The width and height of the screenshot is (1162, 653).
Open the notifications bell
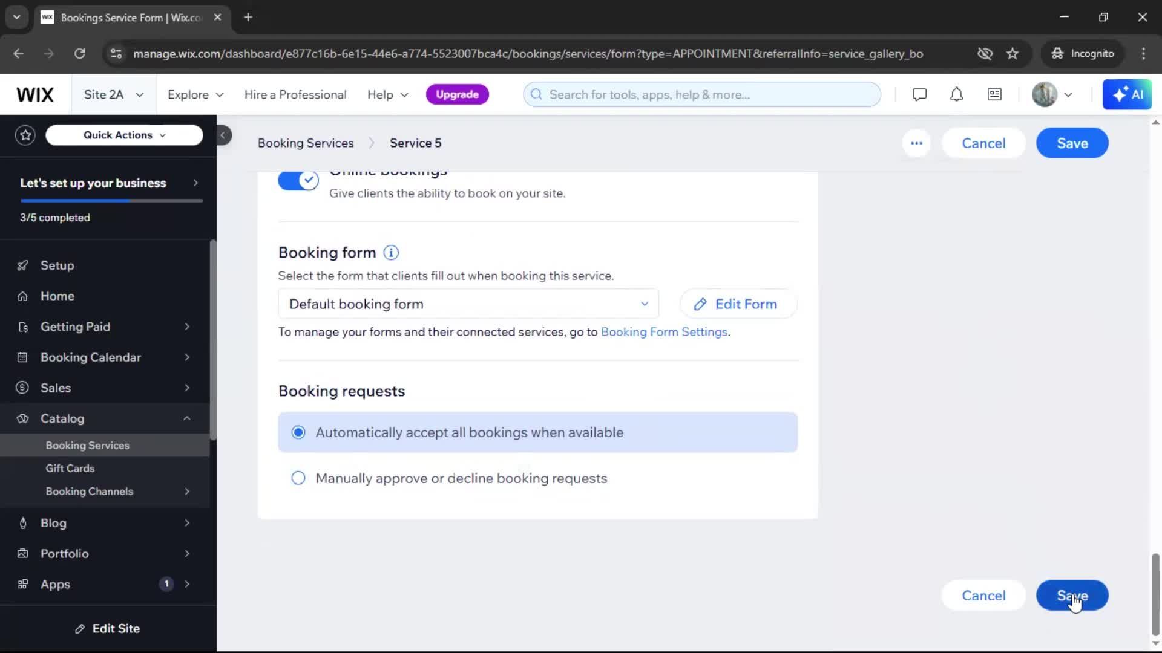click(x=956, y=94)
